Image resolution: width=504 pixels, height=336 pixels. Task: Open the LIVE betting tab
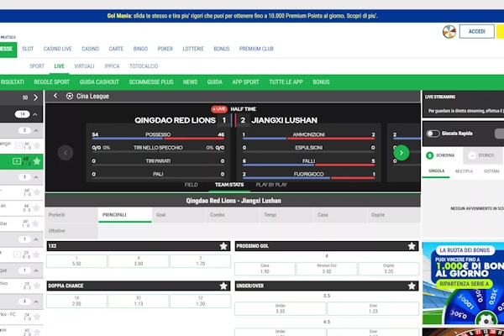click(x=59, y=66)
